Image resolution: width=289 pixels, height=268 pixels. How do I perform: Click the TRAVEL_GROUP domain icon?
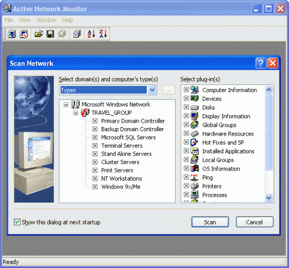pos(85,113)
